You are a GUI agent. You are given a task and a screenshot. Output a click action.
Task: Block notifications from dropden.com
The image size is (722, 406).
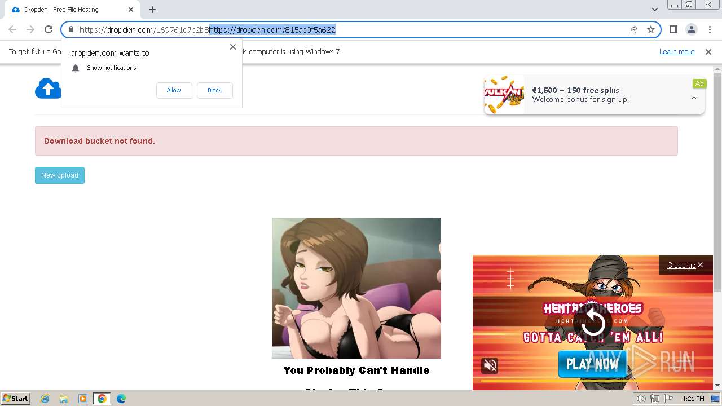(x=214, y=90)
